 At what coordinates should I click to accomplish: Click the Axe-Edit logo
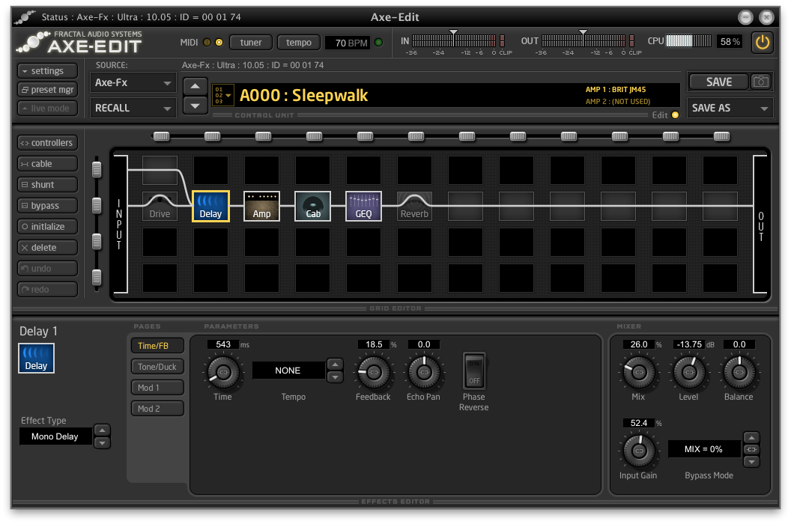[x=79, y=43]
